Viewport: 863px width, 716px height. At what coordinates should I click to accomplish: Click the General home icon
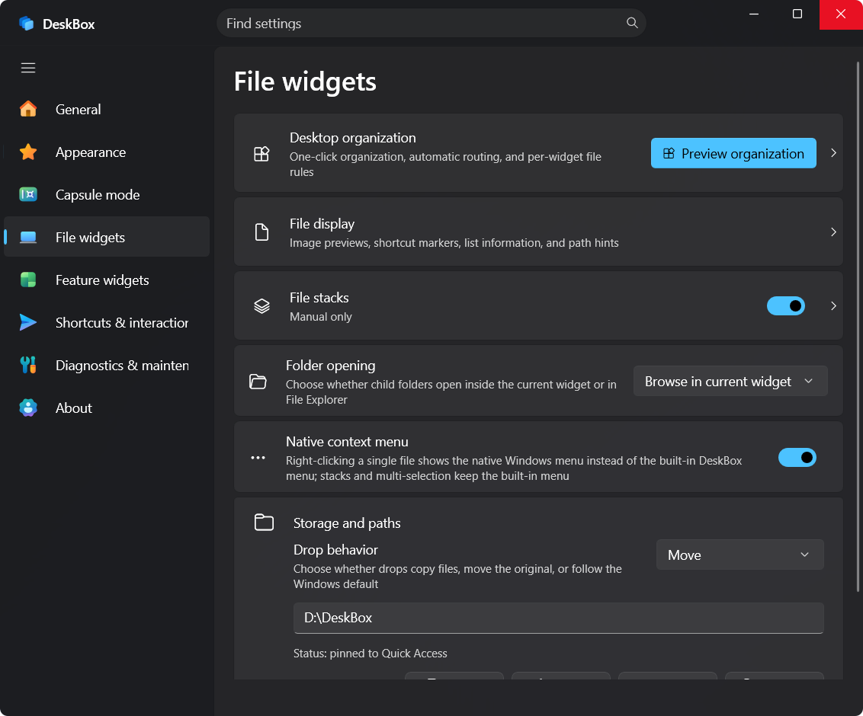point(28,109)
